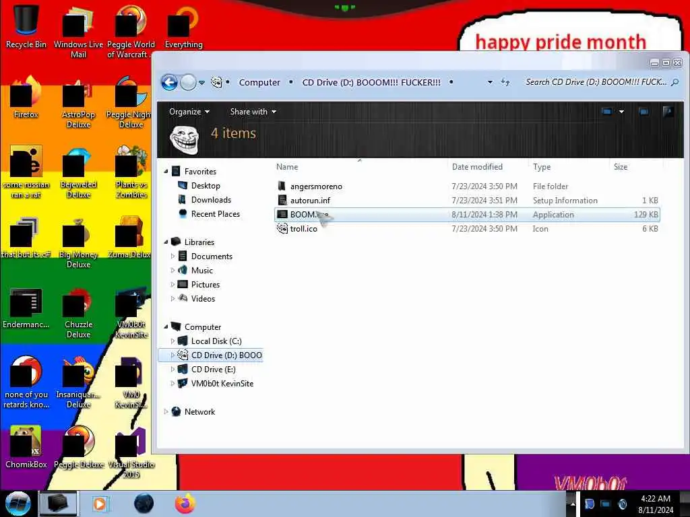
Task: Open Desktop in Favorites
Action: coord(206,186)
